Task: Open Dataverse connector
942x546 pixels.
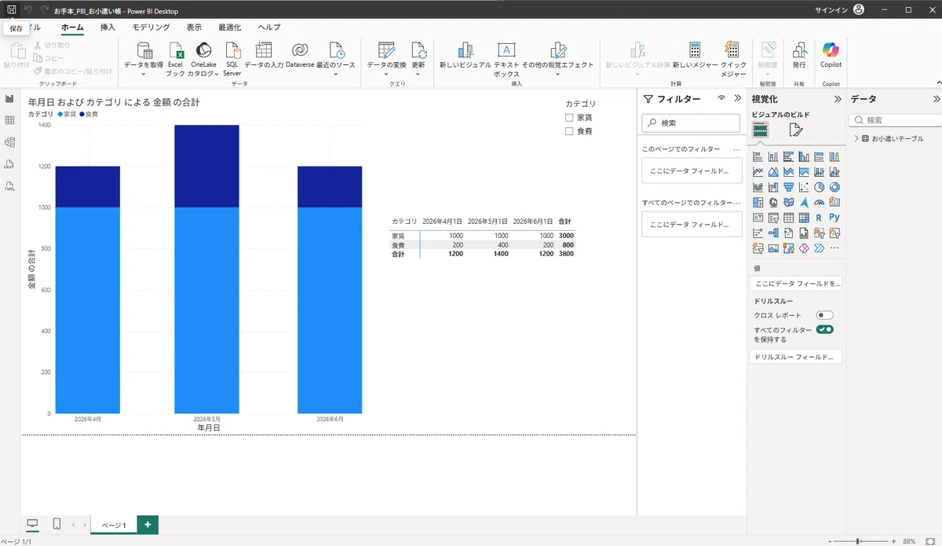Action: [x=300, y=55]
